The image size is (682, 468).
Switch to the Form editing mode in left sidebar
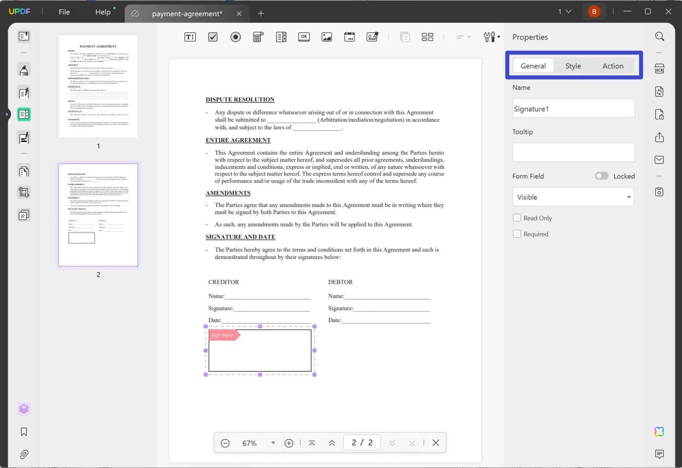coord(23,114)
